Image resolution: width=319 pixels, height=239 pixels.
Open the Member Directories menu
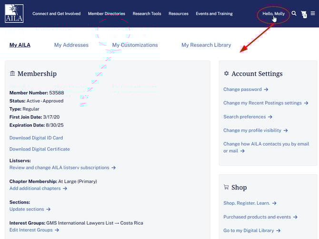click(107, 14)
